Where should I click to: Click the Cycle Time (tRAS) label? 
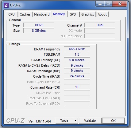pos(47,76)
